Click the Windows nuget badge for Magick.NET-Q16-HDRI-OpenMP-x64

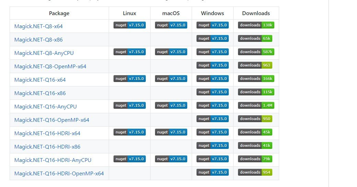(212, 172)
